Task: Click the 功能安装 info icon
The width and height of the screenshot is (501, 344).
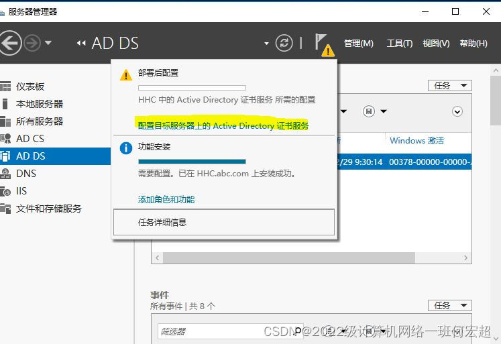Action: click(x=126, y=148)
